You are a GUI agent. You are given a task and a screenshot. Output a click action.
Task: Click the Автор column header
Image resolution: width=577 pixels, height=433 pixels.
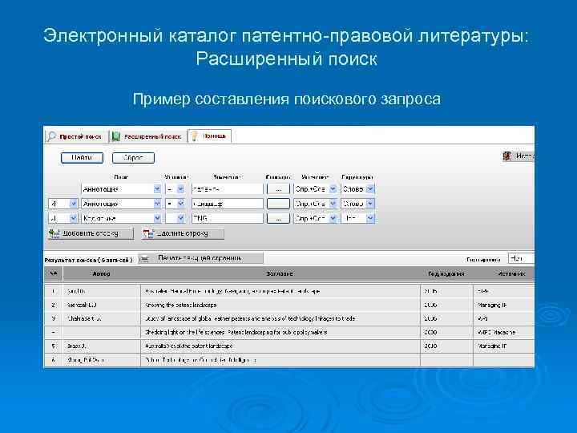tap(102, 273)
